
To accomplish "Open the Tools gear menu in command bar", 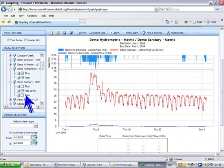I will 212,22.
